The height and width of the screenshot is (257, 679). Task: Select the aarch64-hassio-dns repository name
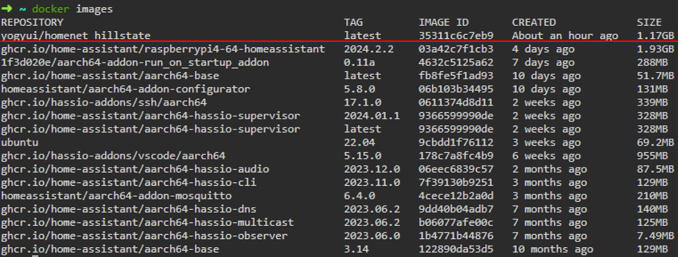(x=129, y=209)
